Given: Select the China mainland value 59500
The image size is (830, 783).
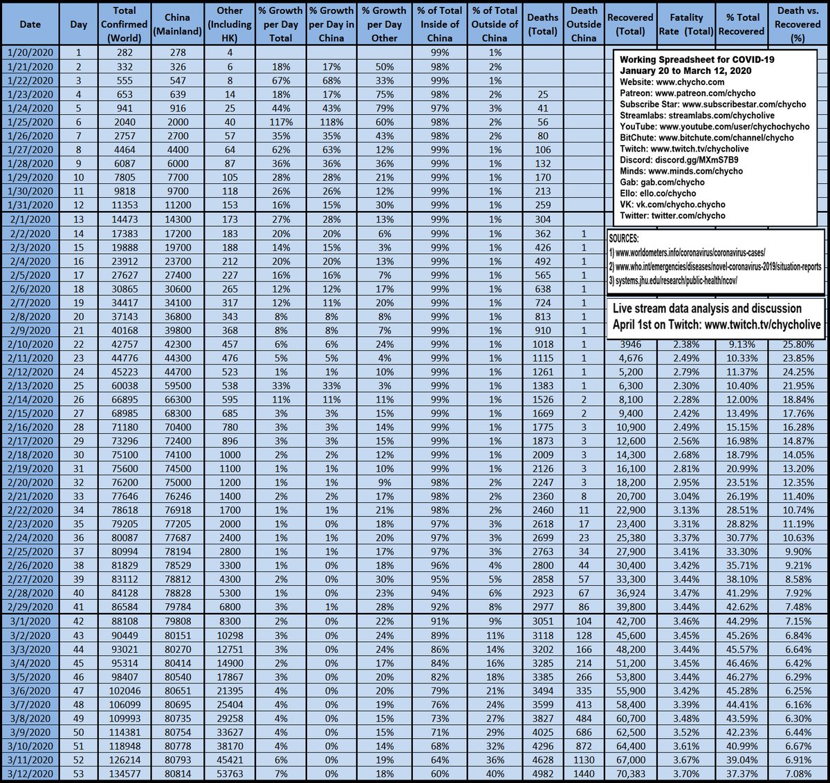Looking at the screenshot, I should pyautogui.click(x=178, y=385).
